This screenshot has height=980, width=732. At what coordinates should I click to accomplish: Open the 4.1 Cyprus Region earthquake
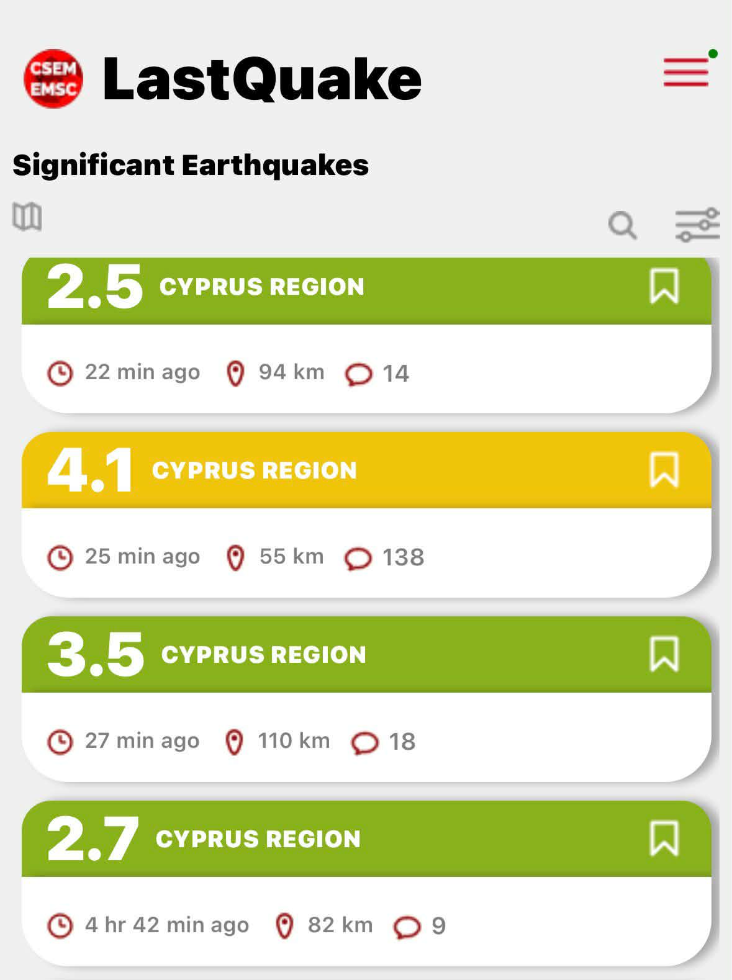click(255, 470)
